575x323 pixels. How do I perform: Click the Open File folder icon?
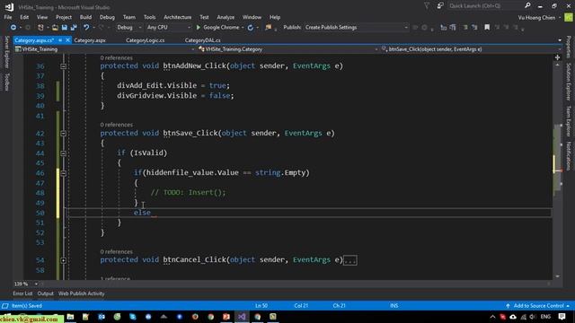(x=55, y=28)
